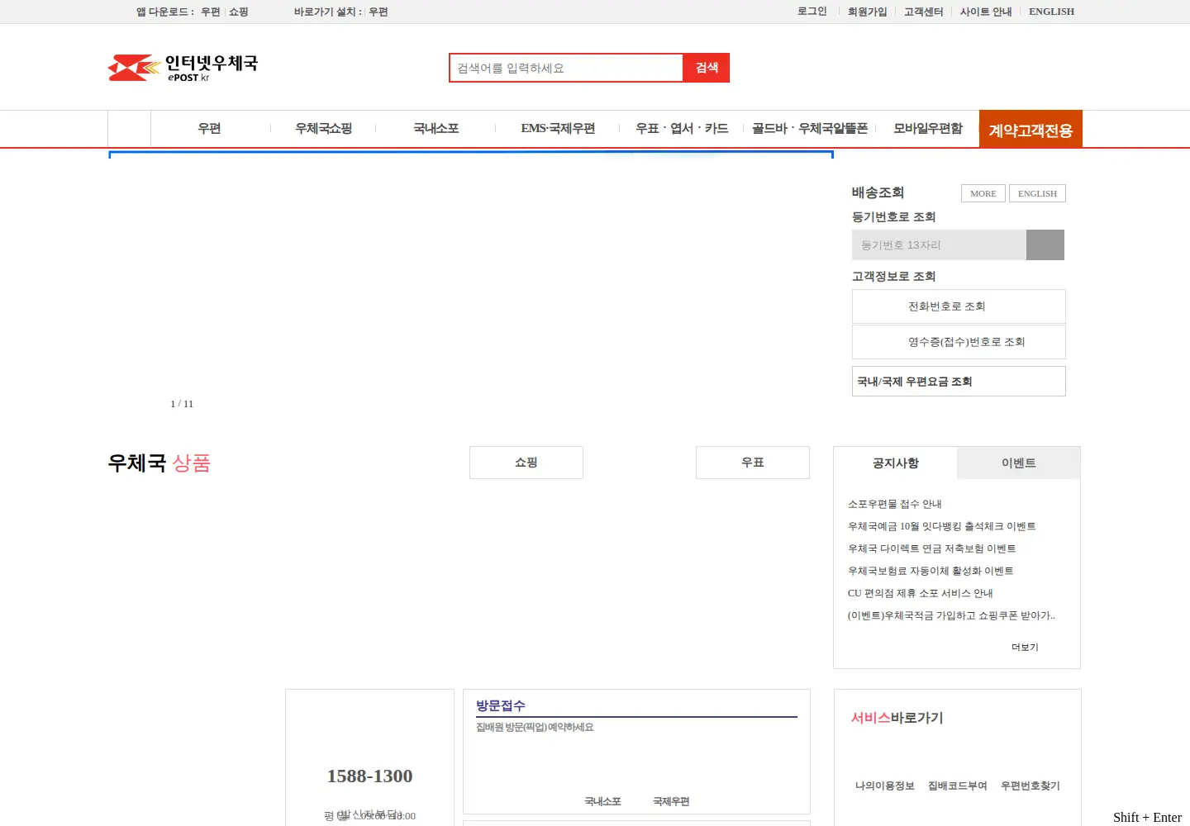
Task: Switch to 이벤트 tab
Action: [1019, 463]
